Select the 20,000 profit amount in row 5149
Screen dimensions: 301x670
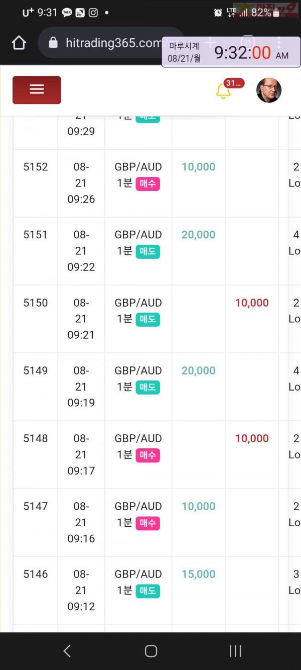pyautogui.click(x=198, y=370)
